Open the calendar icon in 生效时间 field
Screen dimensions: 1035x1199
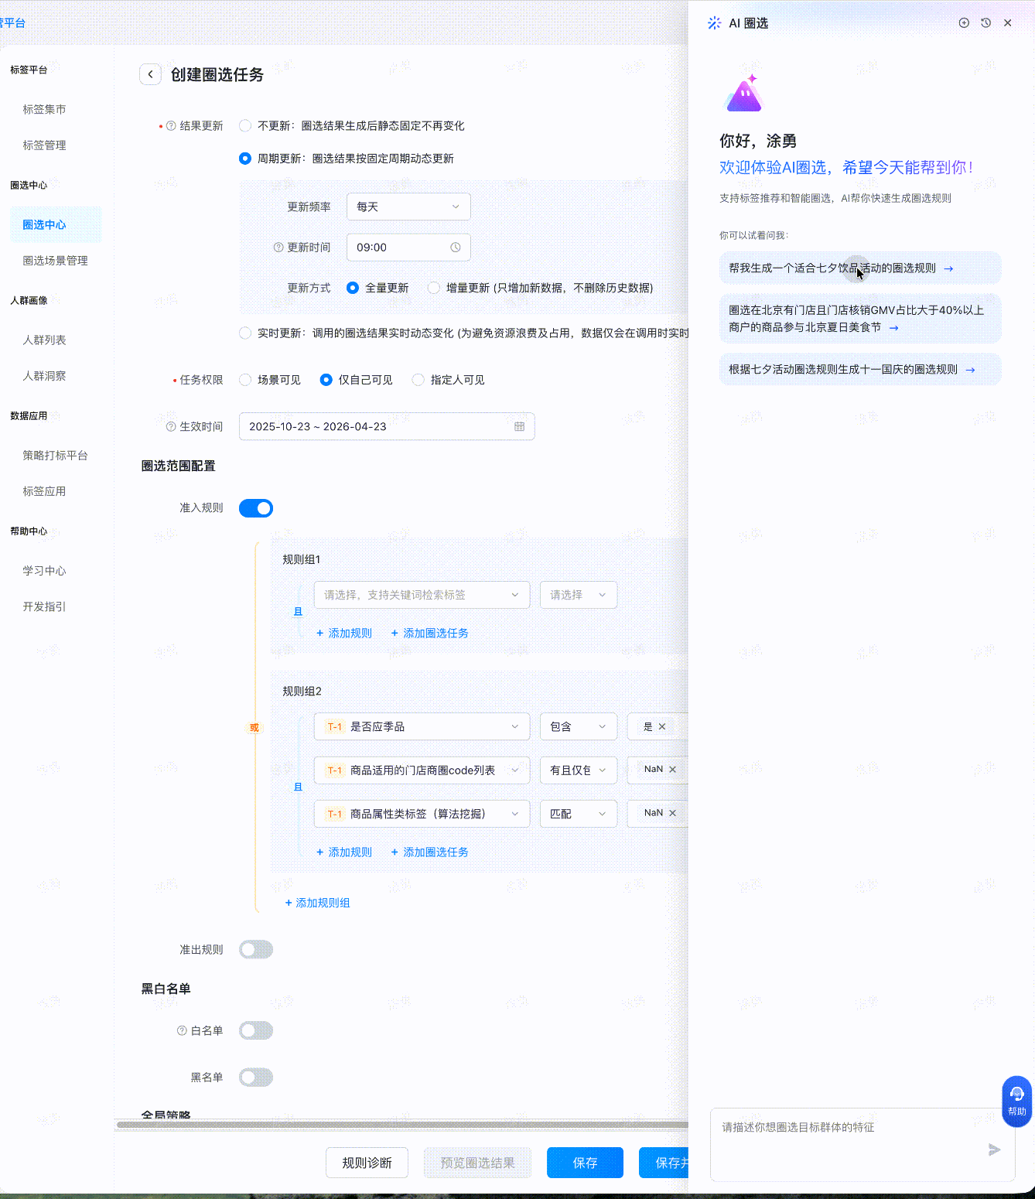pos(519,426)
